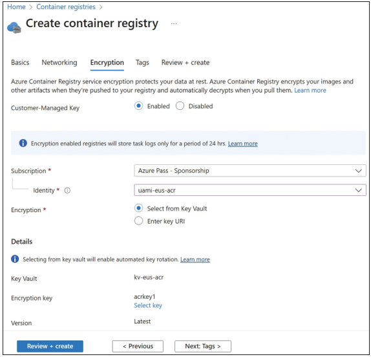The width and height of the screenshot is (371, 357).
Task: Open the Basics tab
Action: [20, 63]
